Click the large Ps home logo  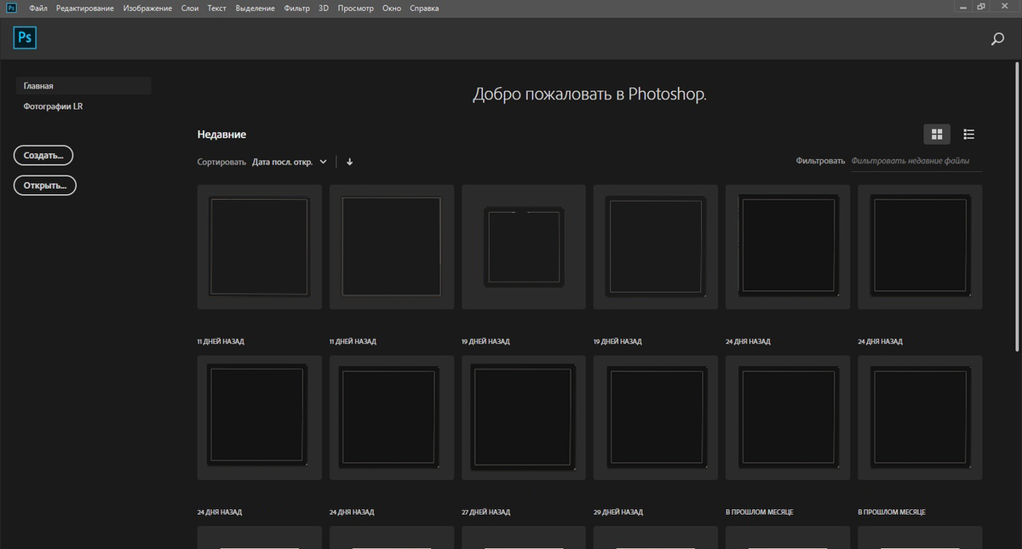tap(26, 38)
